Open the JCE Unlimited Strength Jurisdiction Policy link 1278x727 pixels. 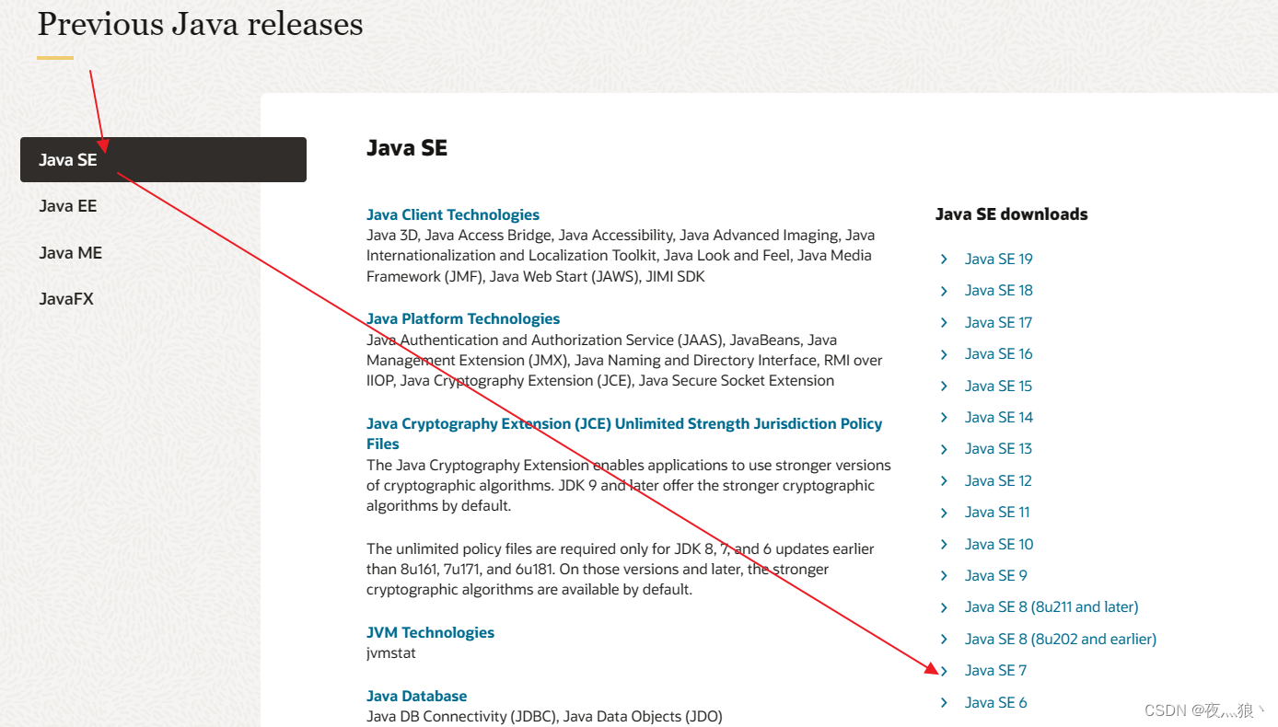tap(624, 433)
